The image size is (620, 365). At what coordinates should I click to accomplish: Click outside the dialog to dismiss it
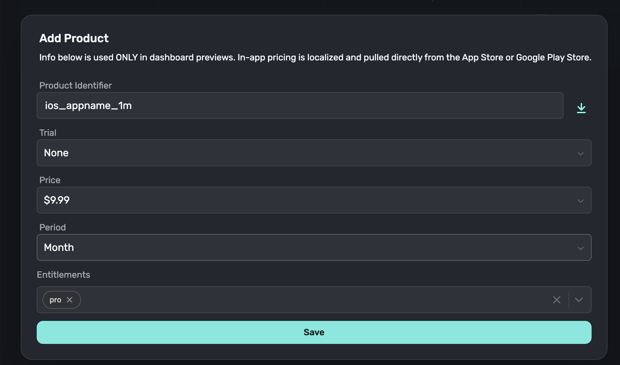(10, 182)
